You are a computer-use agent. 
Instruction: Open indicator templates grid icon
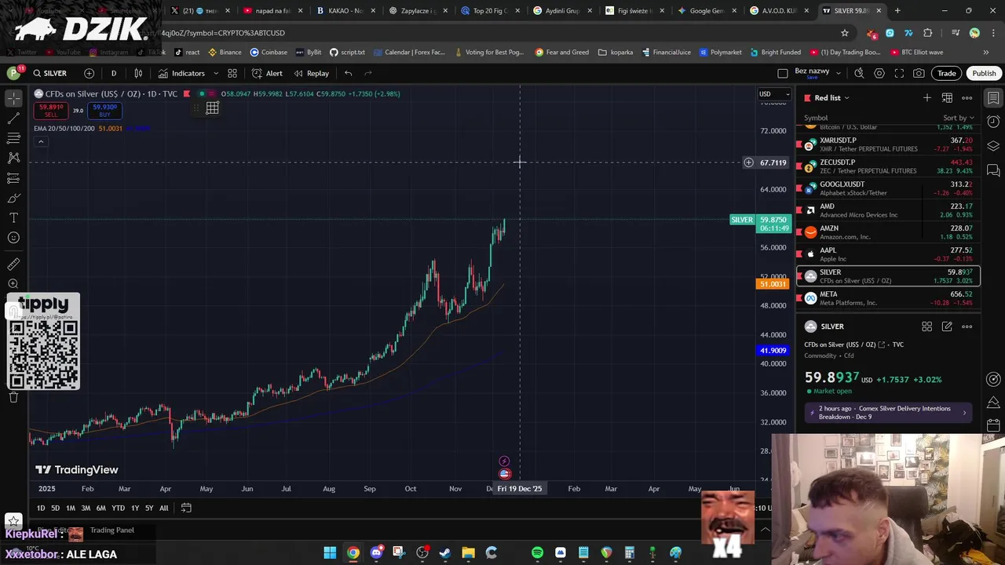pyautogui.click(x=232, y=73)
